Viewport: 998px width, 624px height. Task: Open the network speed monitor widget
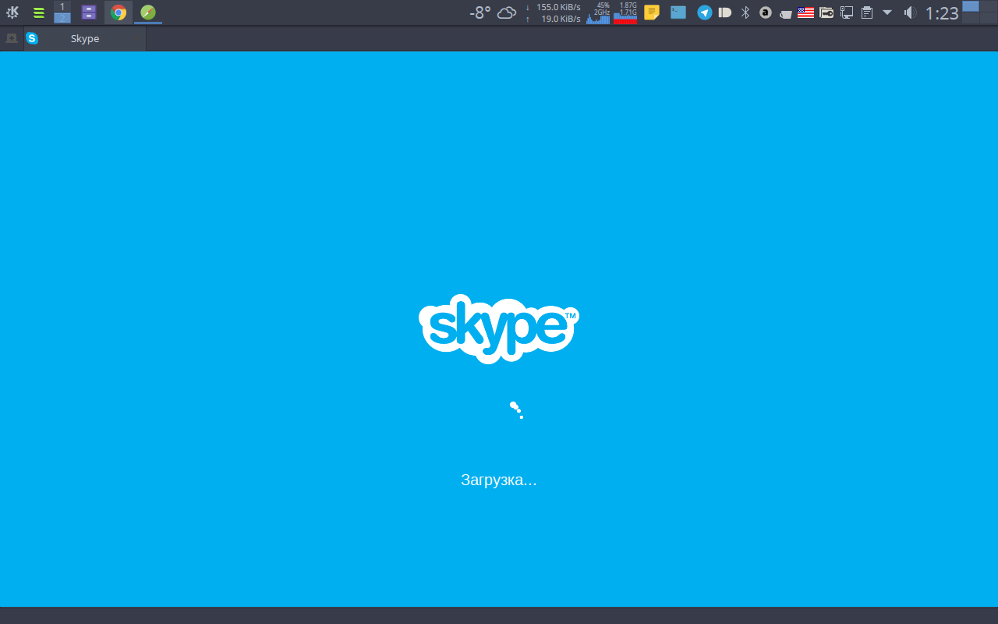[x=553, y=12]
